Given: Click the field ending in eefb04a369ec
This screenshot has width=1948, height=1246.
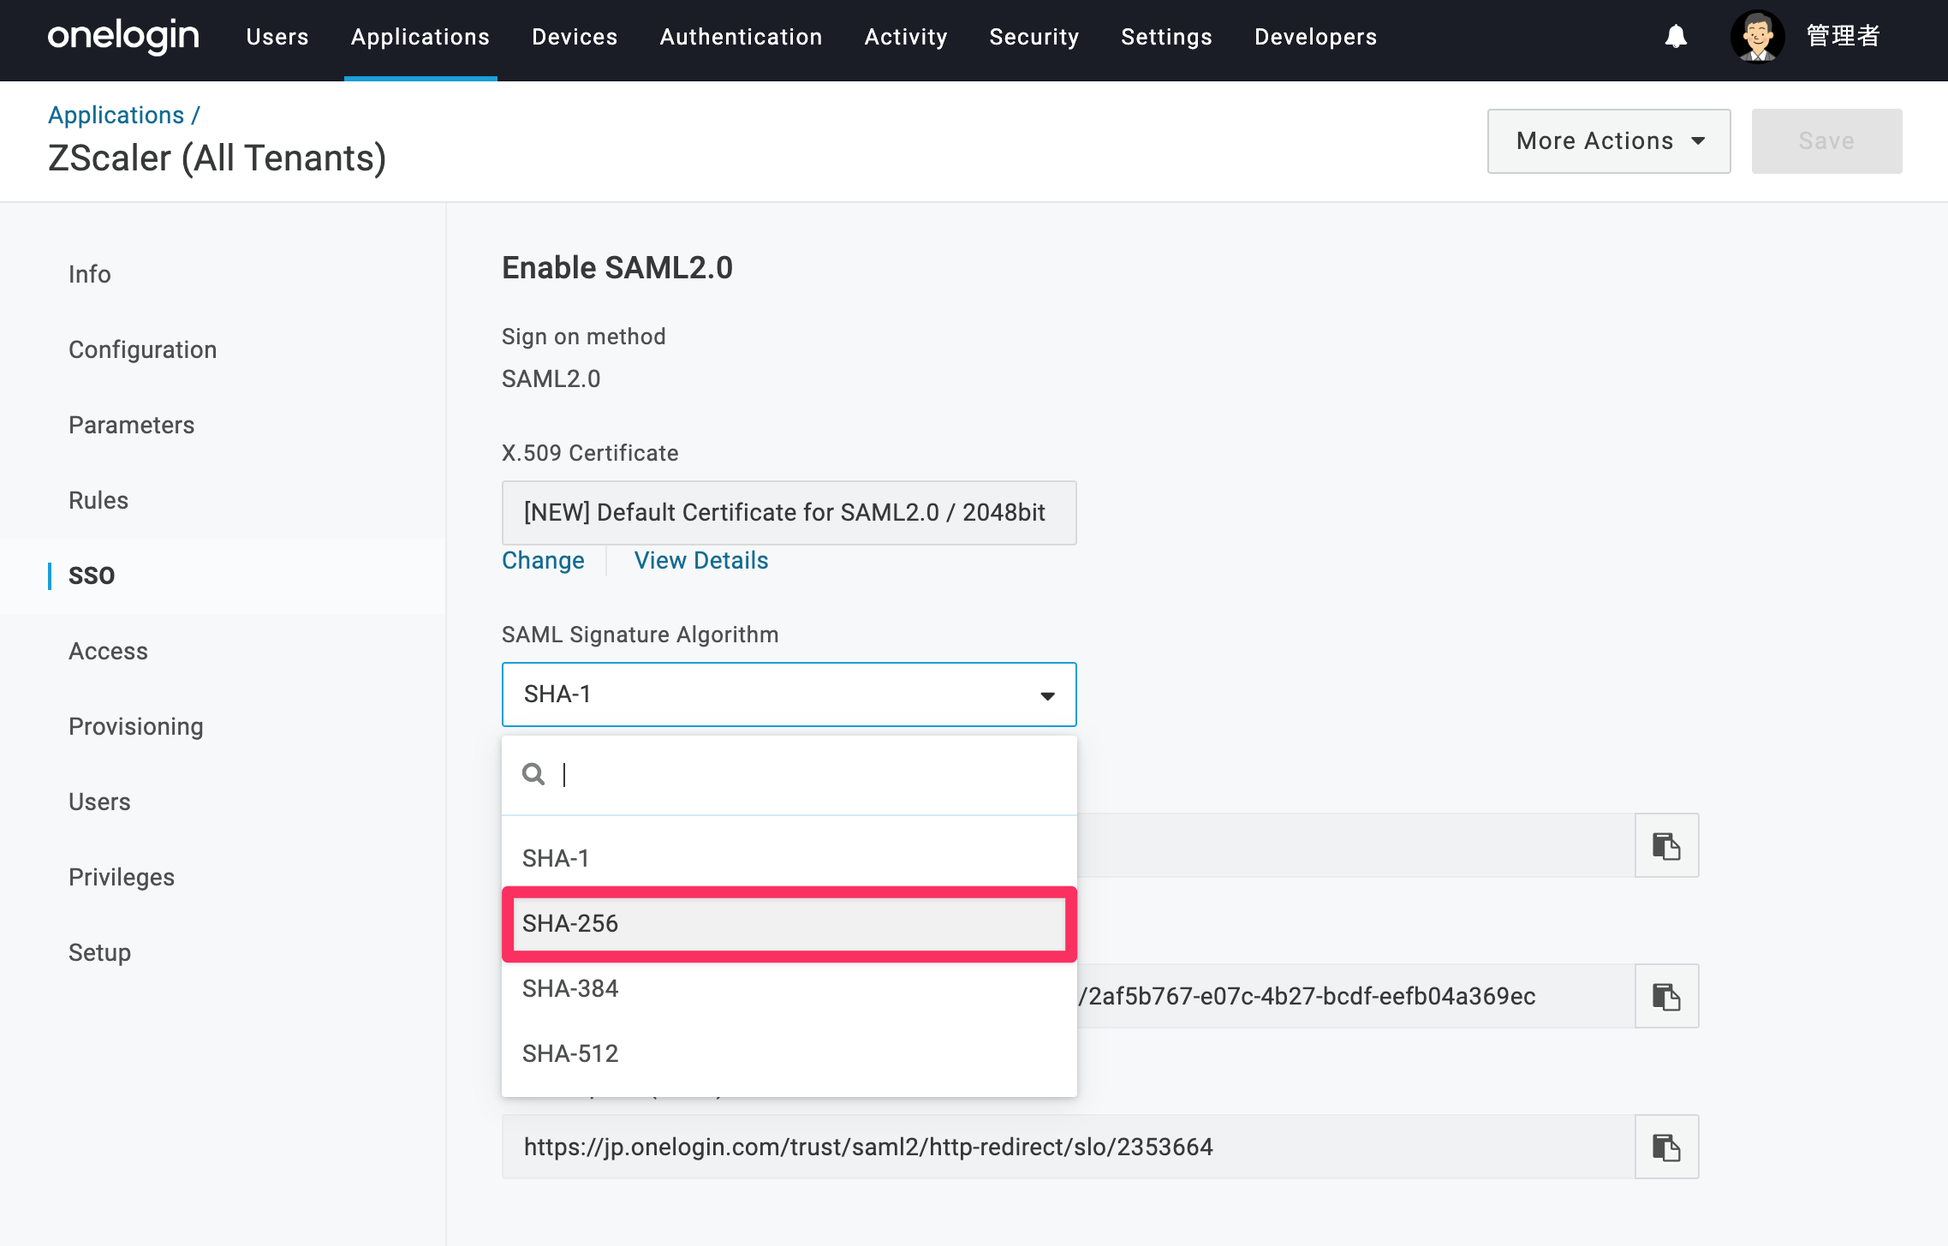Looking at the screenshot, I should point(1356,996).
